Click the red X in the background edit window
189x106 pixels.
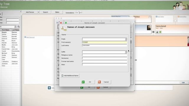tap(98, 87)
